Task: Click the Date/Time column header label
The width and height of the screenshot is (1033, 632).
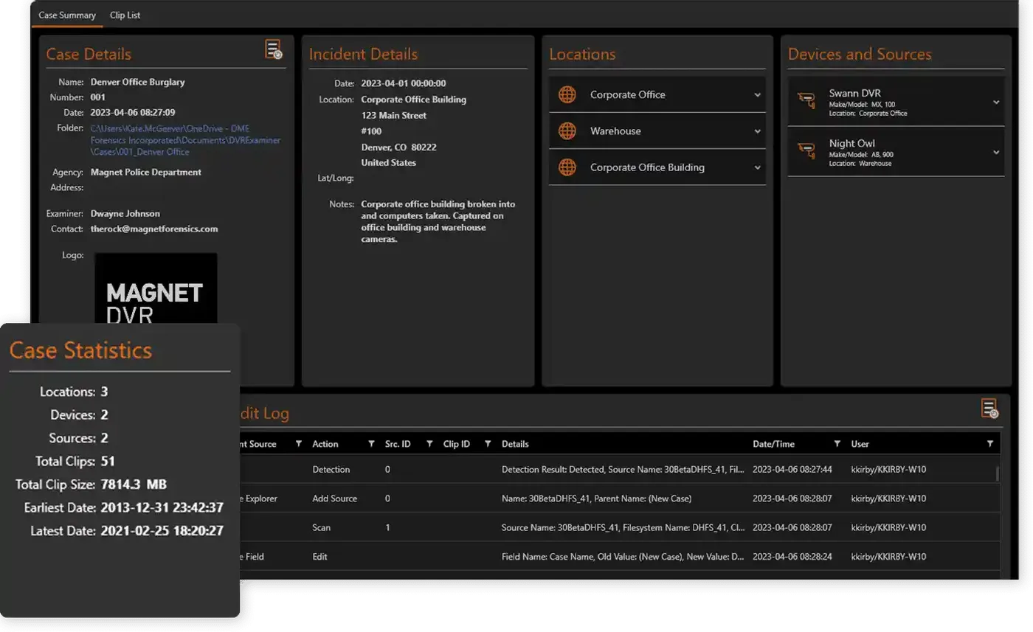Action: pyautogui.click(x=774, y=444)
